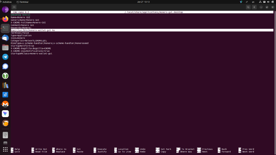Open Thunderbird mail from the dock
This screenshot has width=276, height=155.
point(5,38)
